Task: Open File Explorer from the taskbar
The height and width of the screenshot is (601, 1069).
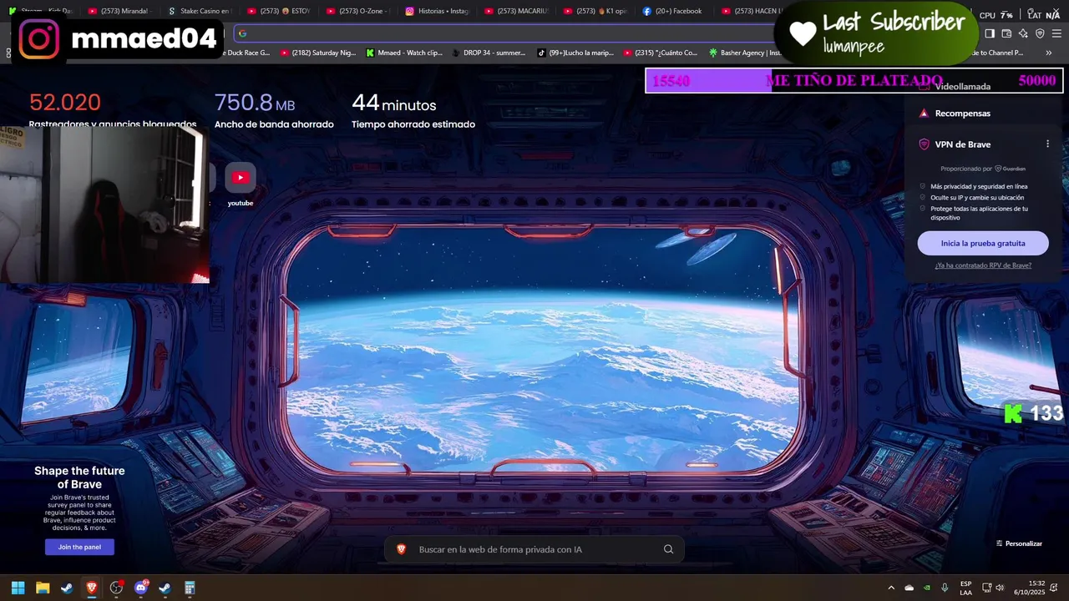Action: (43, 588)
